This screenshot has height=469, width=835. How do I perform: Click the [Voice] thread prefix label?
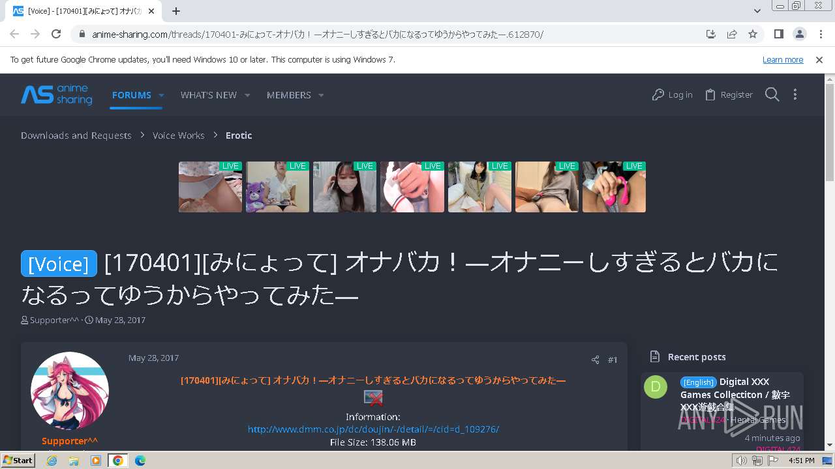pos(59,263)
